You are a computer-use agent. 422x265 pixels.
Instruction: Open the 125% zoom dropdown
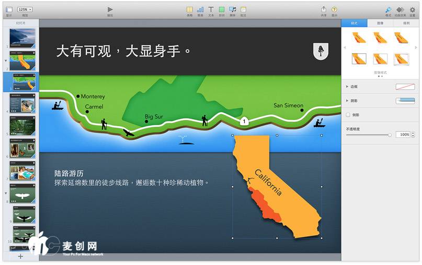(25, 9)
